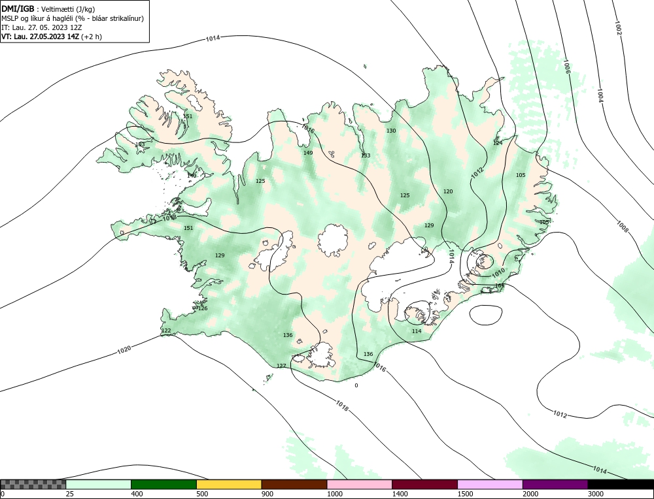Screen dimensions: 654x499
Task: Click the map value 166
Action: click(500, 285)
